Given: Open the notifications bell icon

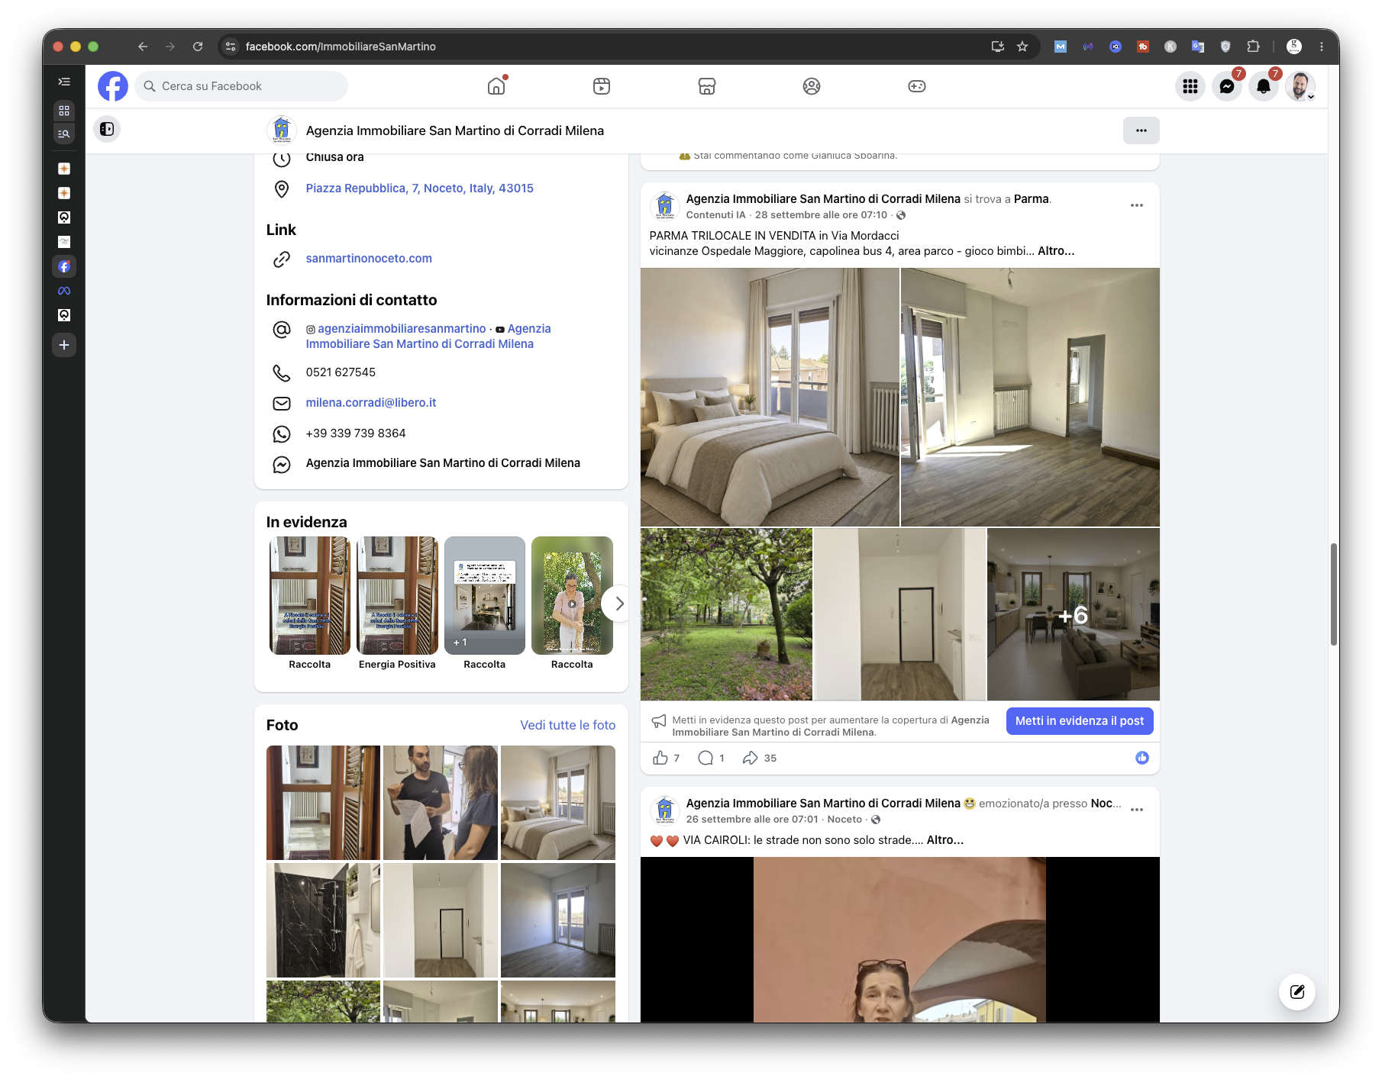Looking at the screenshot, I should click(1264, 86).
